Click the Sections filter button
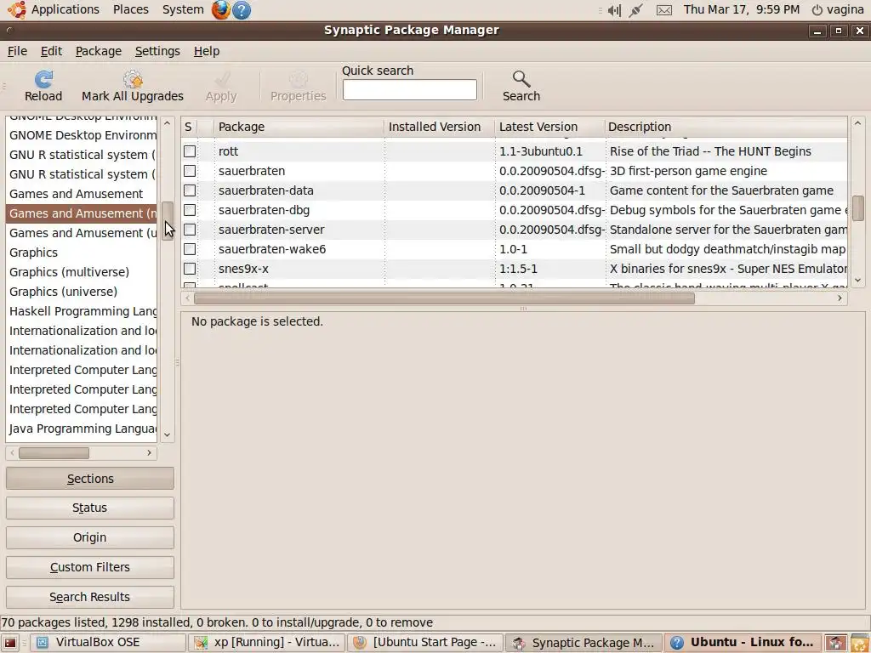The height and width of the screenshot is (653, 871). tap(90, 479)
